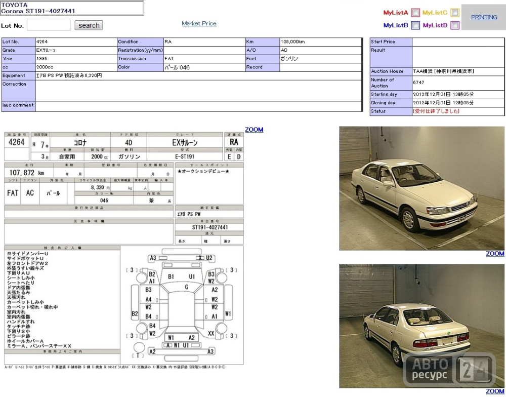Select the title text Corona ST191-4027441
Screen dimensions: 506x397
coord(38,11)
